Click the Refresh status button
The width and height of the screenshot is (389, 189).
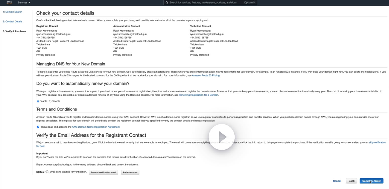(x=130, y=172)
